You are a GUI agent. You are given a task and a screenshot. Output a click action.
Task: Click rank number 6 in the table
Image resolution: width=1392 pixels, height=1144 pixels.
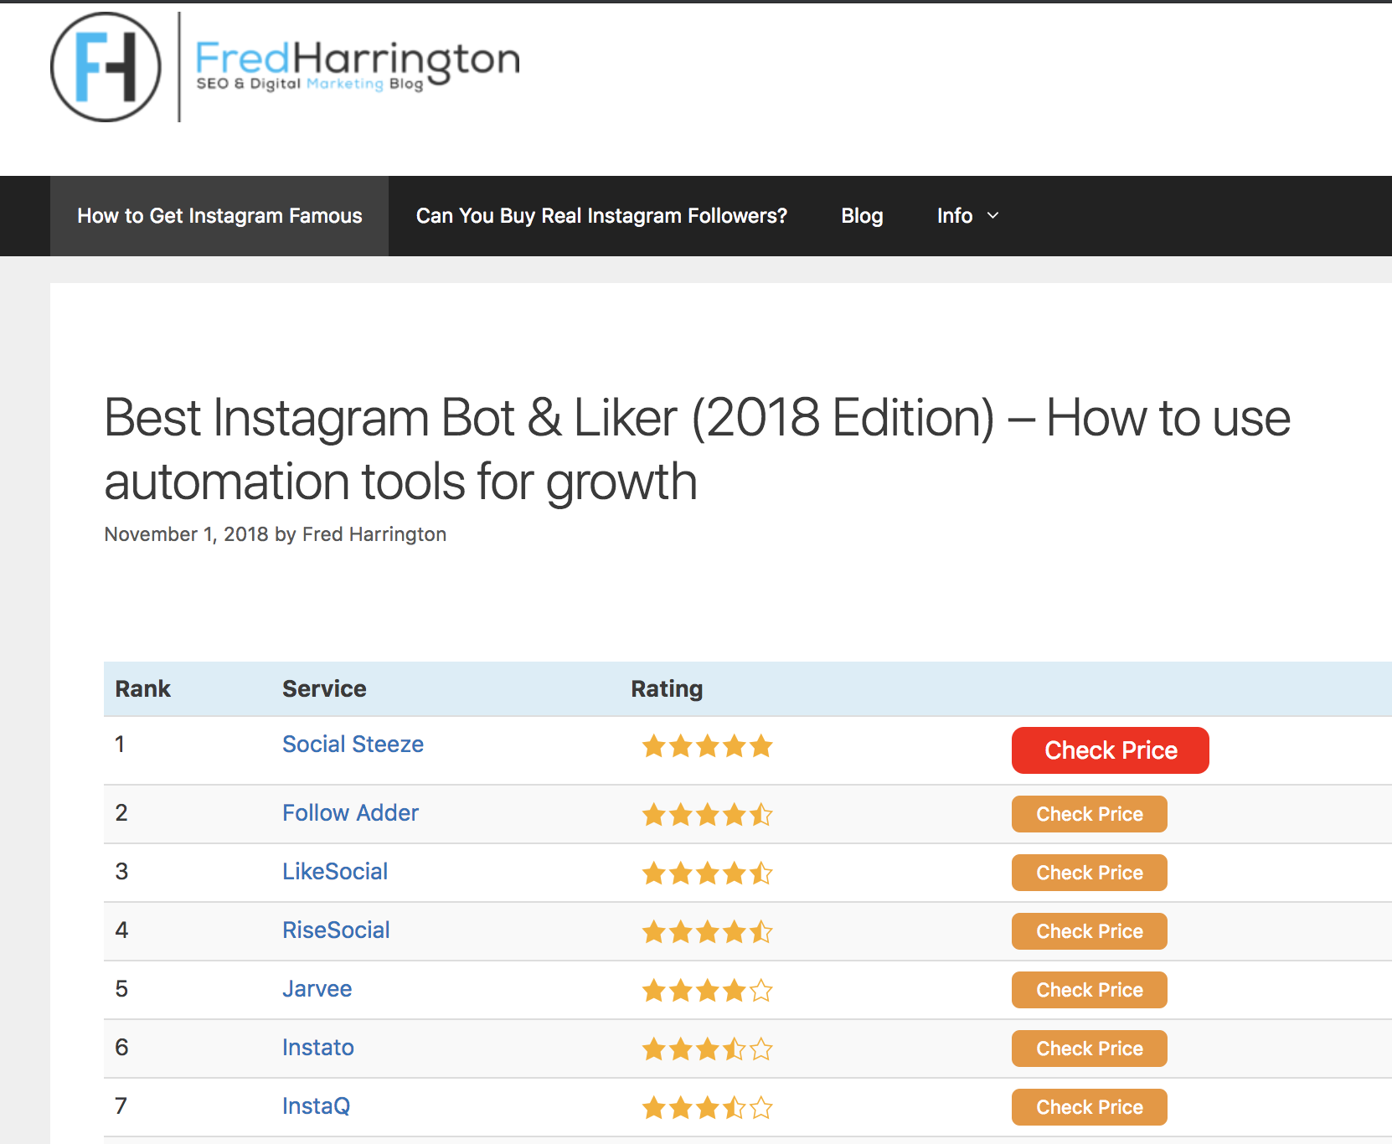click(x=121, y=1048)
